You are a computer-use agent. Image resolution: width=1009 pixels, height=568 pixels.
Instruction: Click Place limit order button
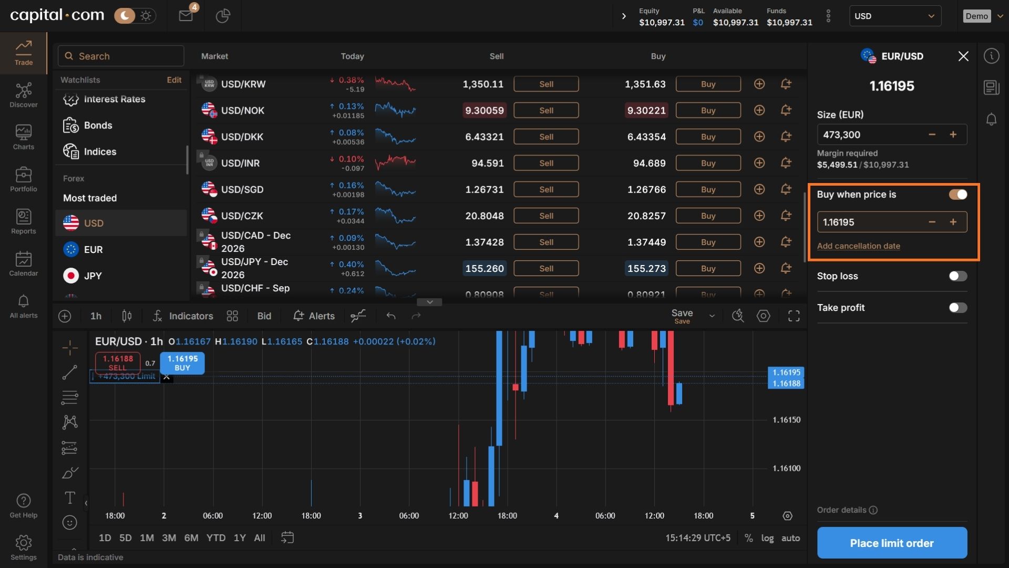click(x=892, y=543)
